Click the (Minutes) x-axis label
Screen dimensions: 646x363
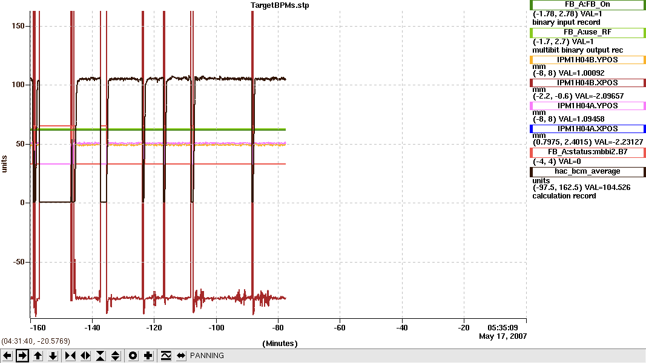(x=280, y=344)
